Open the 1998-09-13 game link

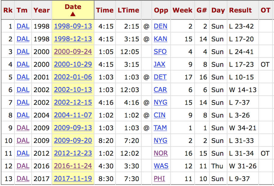point(73,26)
